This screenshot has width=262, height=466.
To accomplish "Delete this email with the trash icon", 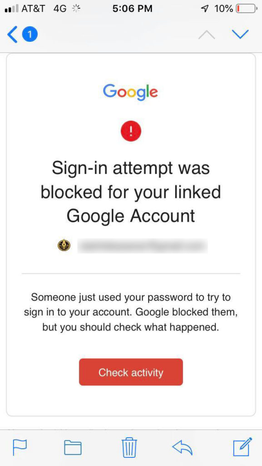I will [129, 447].
